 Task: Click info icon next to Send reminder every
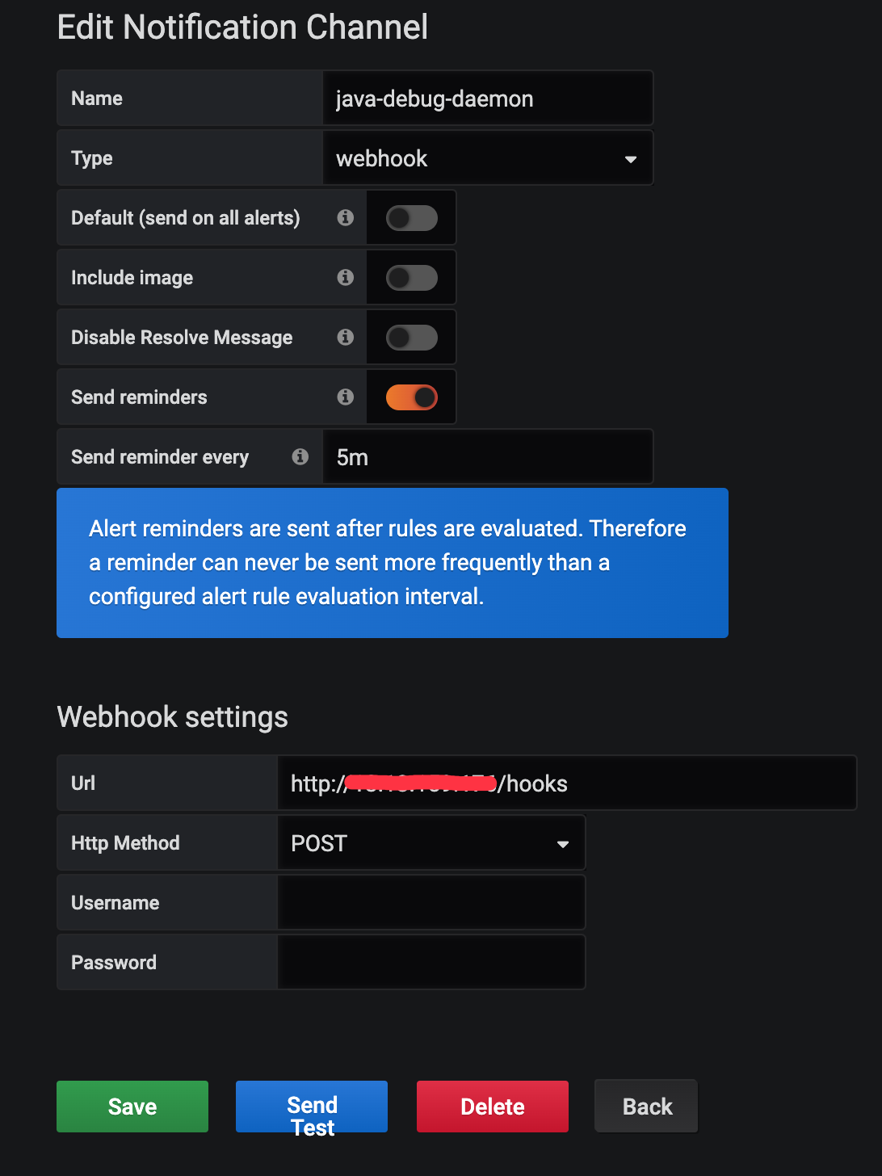(x=300, y=456)
